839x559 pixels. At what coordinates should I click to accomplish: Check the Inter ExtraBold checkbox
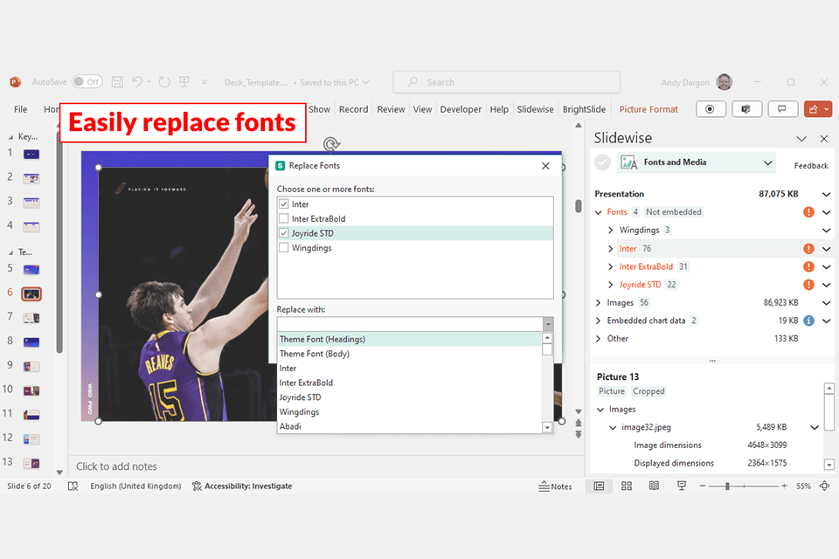[283, 218]
